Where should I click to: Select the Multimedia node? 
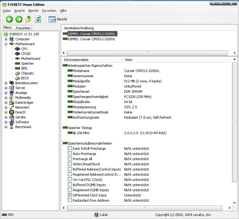pos(23,98)
